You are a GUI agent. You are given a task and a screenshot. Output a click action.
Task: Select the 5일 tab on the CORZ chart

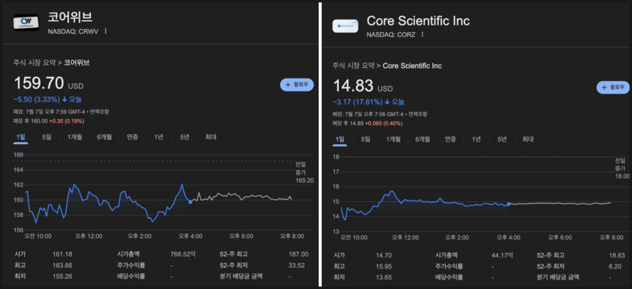pos(365,139)
